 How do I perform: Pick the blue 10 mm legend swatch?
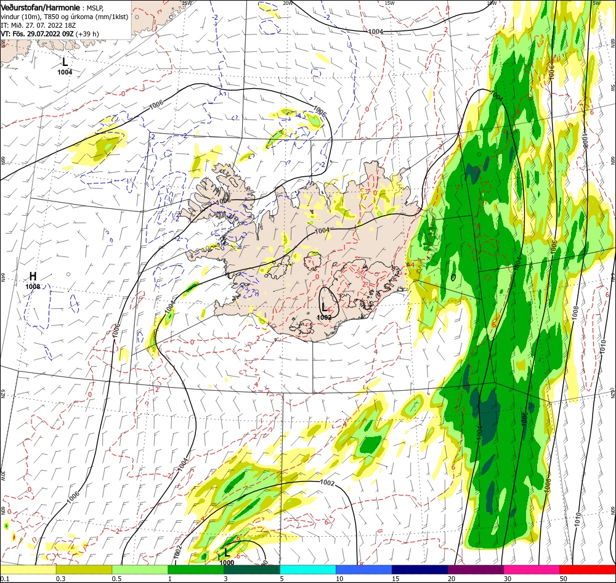coord(364,570)
